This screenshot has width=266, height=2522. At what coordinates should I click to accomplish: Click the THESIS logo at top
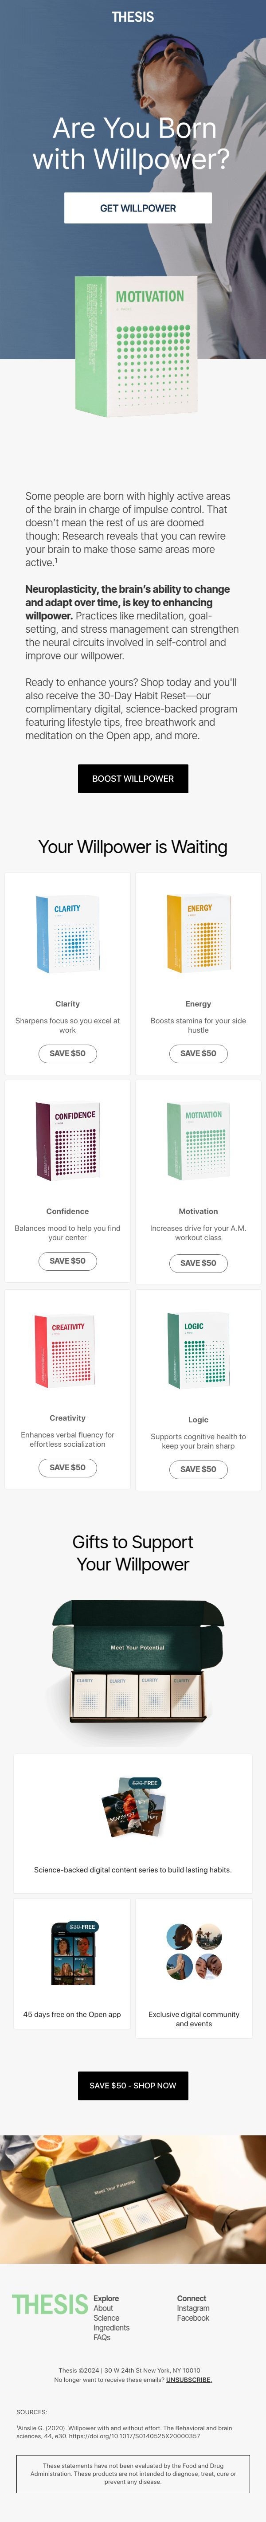pos(133,17)
